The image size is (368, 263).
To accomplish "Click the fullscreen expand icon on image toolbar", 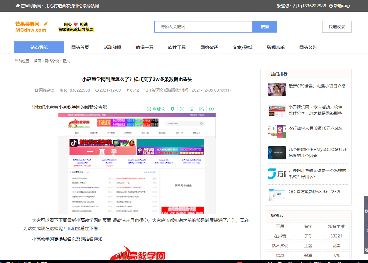I will point(182,109).
